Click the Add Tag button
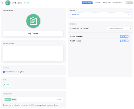 [x=7, y=85]
